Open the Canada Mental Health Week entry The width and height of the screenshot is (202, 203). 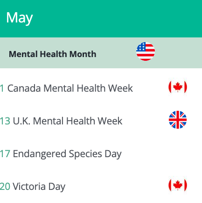tap(70, 88)
